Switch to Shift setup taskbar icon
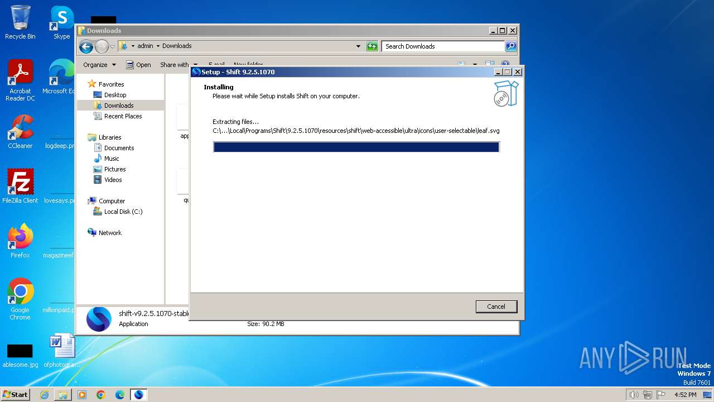714x402 pixels. point(138,395)
